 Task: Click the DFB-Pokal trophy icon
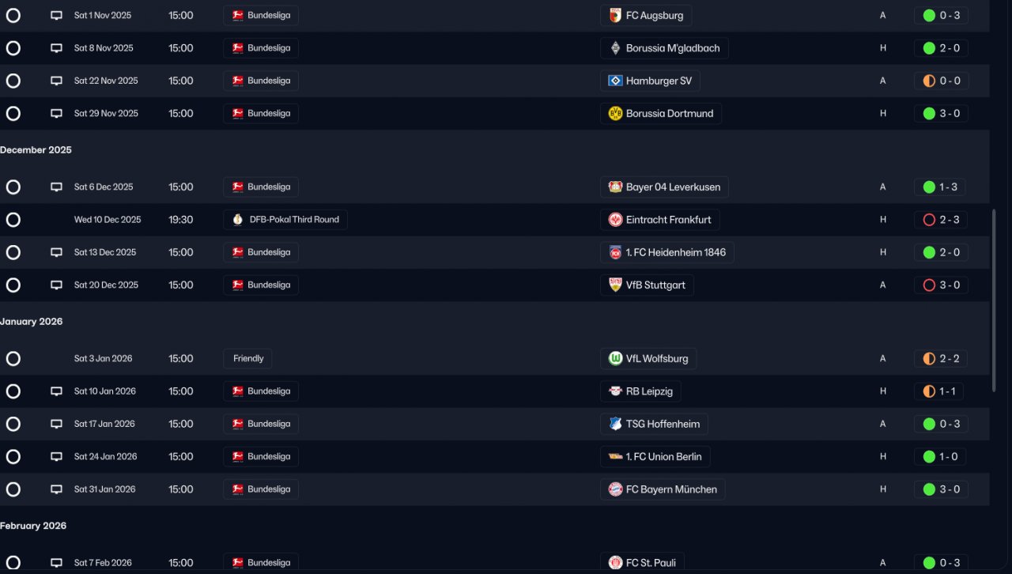point(237,220)
